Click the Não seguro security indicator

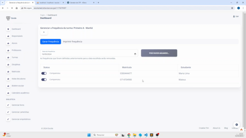pyautogui.click(x=27, y=8)
